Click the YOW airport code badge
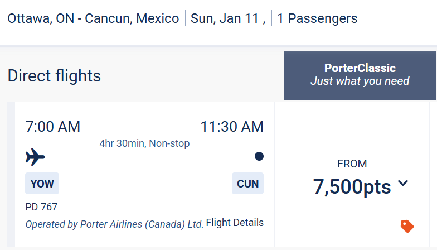This screenshot has height=250, width=437. pyautogui.click(x=42, y=184)
